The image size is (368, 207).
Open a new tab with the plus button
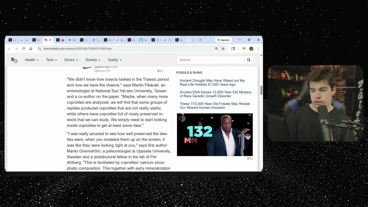click(200, 40)
